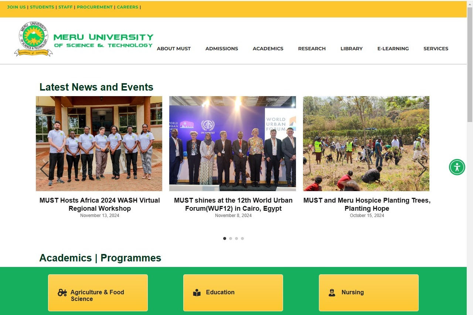This screenshot has width=473, height=315.
Task: Open the ACADEMICS menu
Action: [268, 48]
